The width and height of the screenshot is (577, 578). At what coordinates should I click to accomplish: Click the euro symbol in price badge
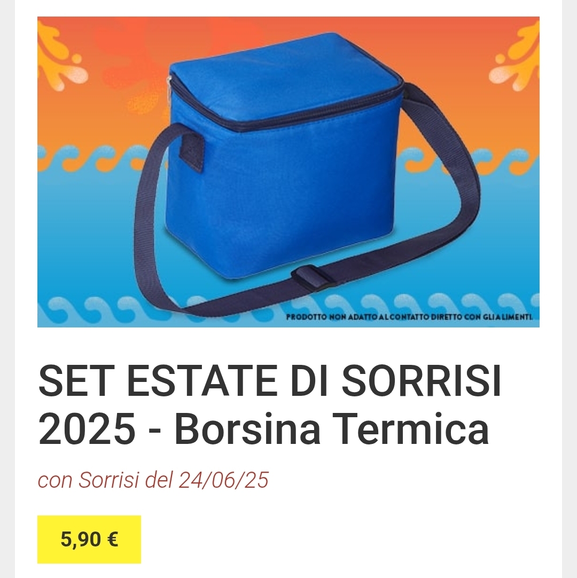coord(113,540)
